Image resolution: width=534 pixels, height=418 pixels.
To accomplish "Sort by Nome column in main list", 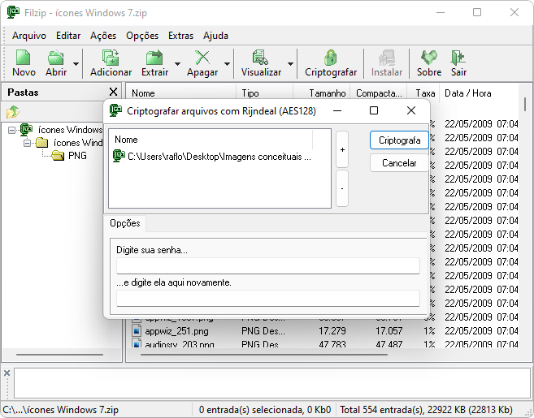I will tap(181, 93).
